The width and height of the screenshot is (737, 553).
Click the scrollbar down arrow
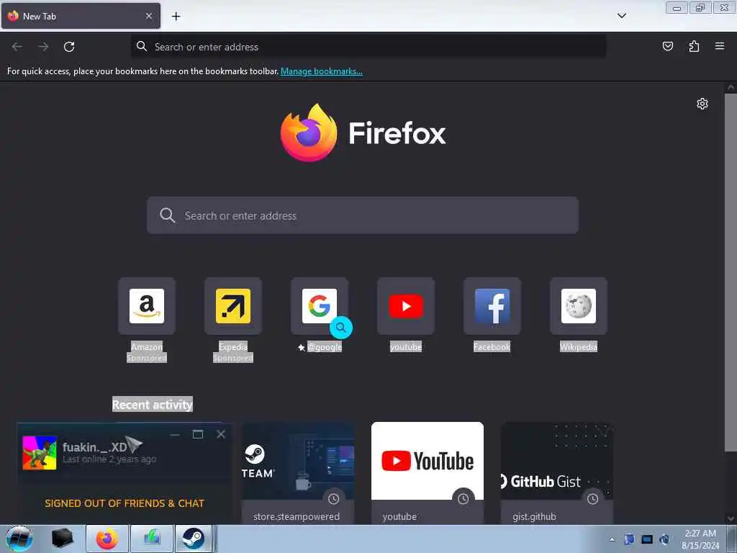(731, 518)
